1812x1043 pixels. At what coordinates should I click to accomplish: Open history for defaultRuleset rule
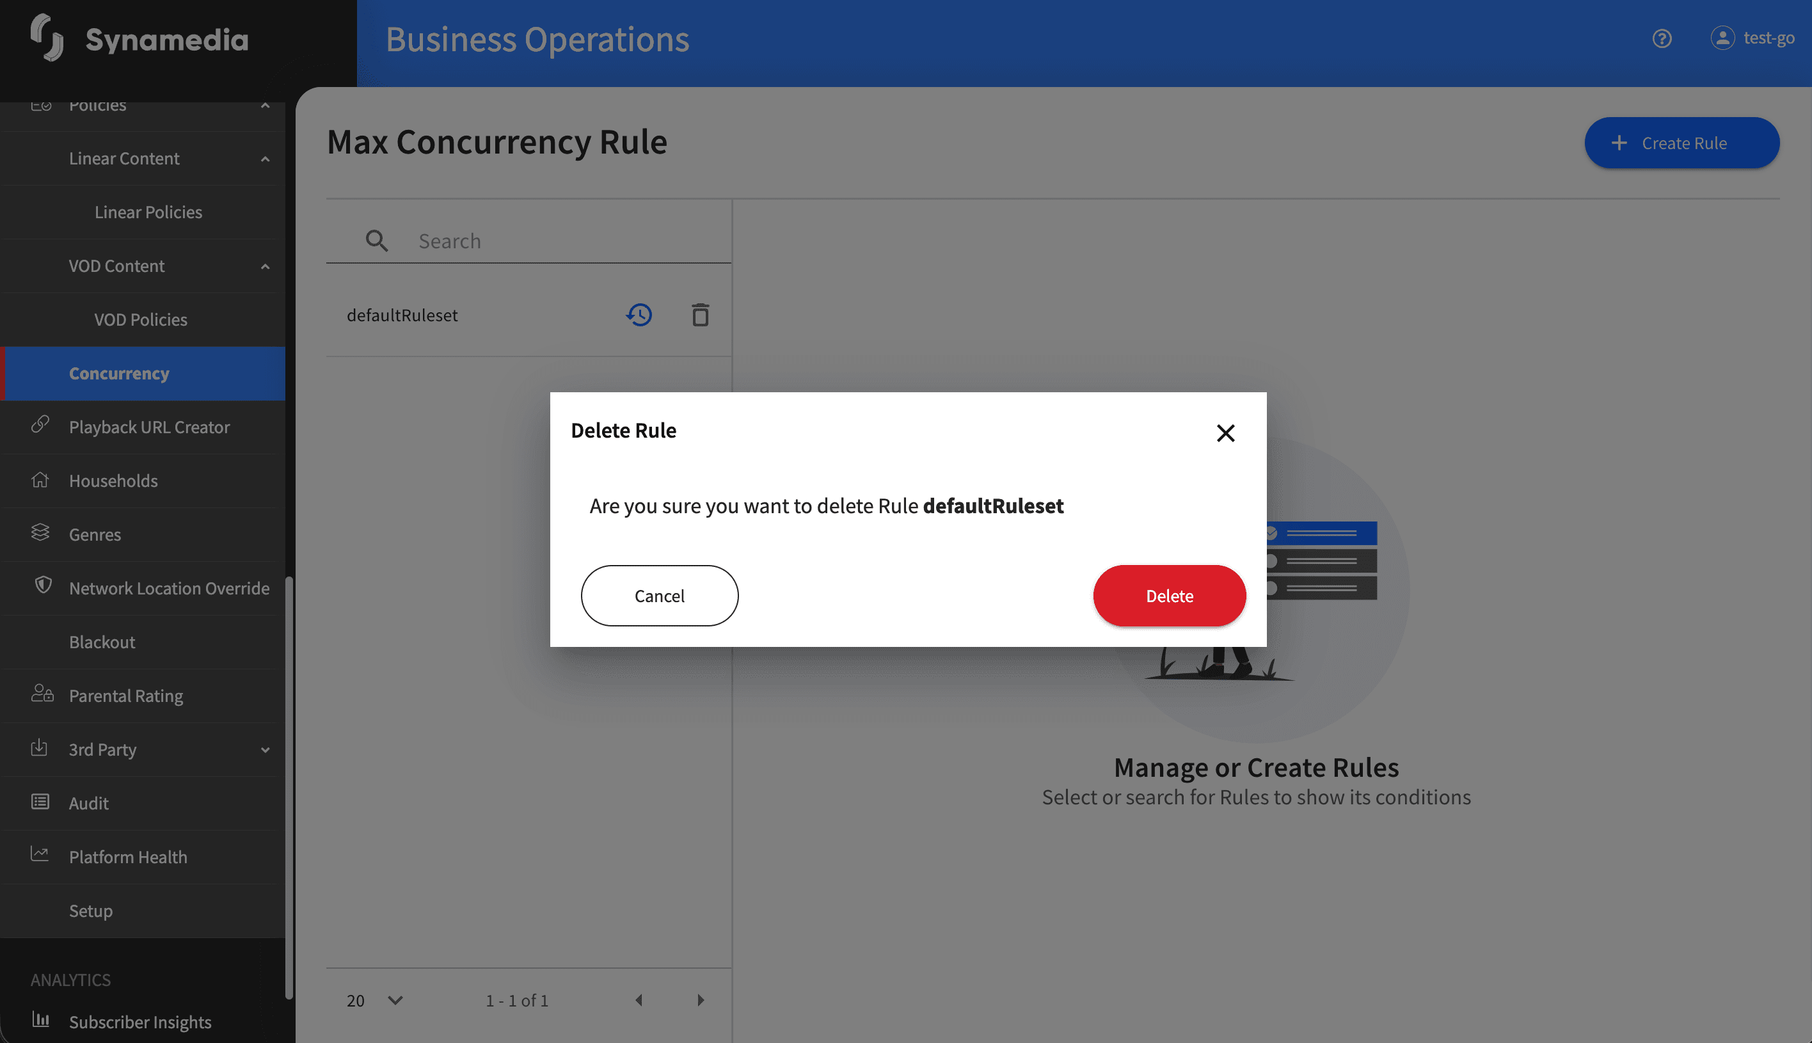point(639,314)
